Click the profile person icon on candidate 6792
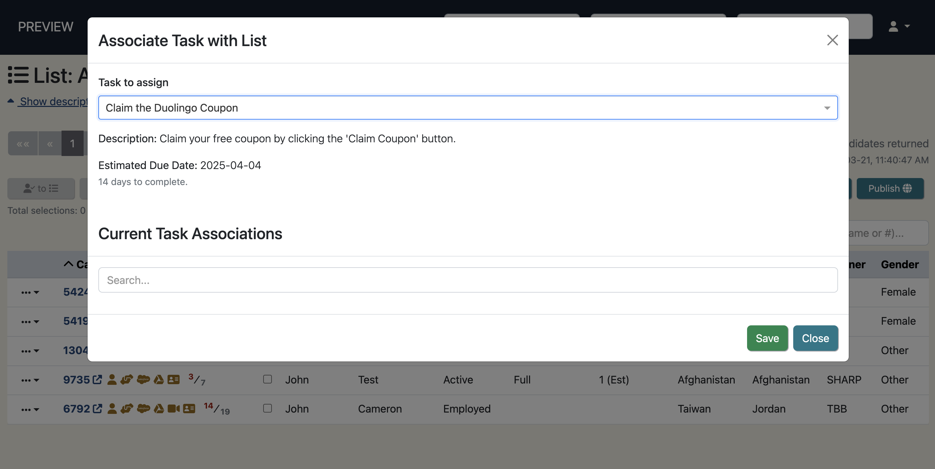935x469 pixels. pos(112,409)
